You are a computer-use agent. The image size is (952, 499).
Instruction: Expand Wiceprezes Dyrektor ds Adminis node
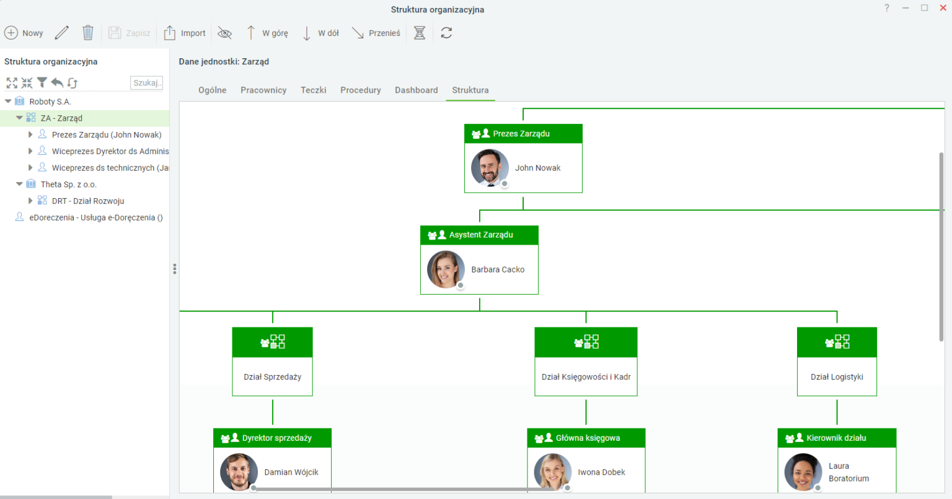point(30,151)
